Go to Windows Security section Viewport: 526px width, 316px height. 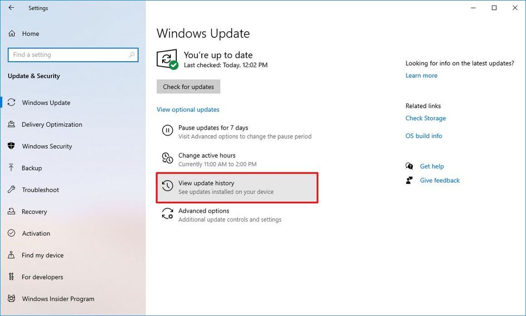click(x=47, y=146)
